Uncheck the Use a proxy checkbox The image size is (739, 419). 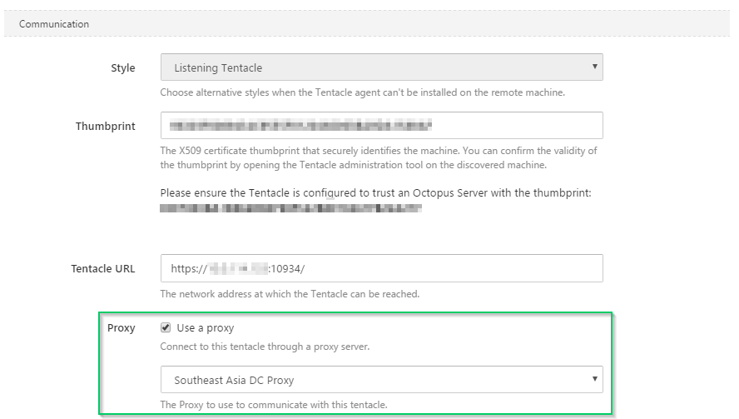[166, 327]
